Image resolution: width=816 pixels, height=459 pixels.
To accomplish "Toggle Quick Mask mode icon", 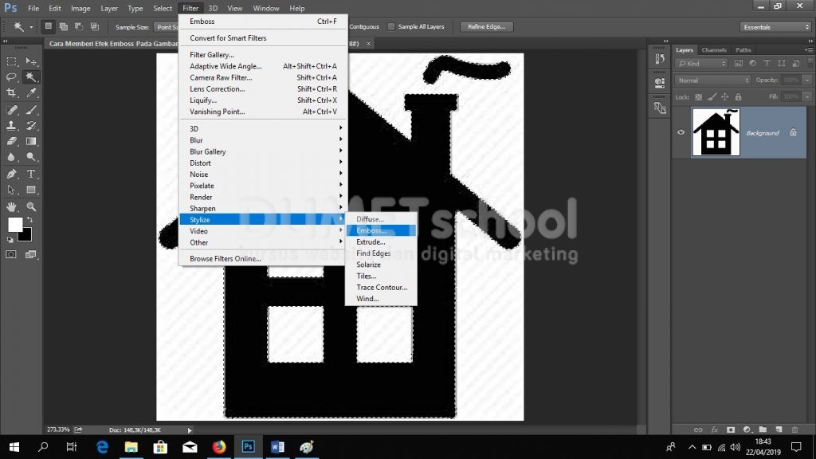I will [x=11, y=254].
